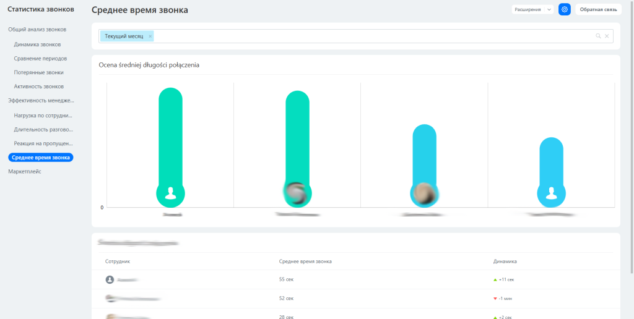This screenshot has height=319, width=634.
Task: Click the avatar icon in first table row
Action: (110, 279)
